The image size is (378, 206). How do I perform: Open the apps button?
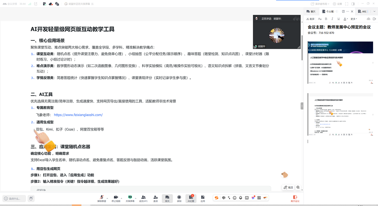(203, 198)
